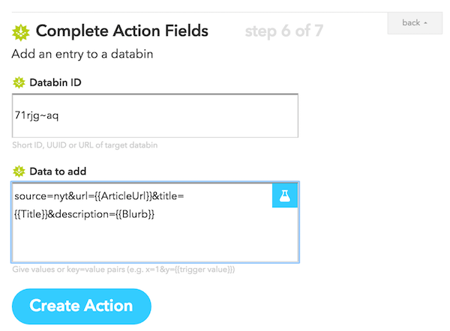
Task: Submit with the Create Action button
Action: [82, 306]
